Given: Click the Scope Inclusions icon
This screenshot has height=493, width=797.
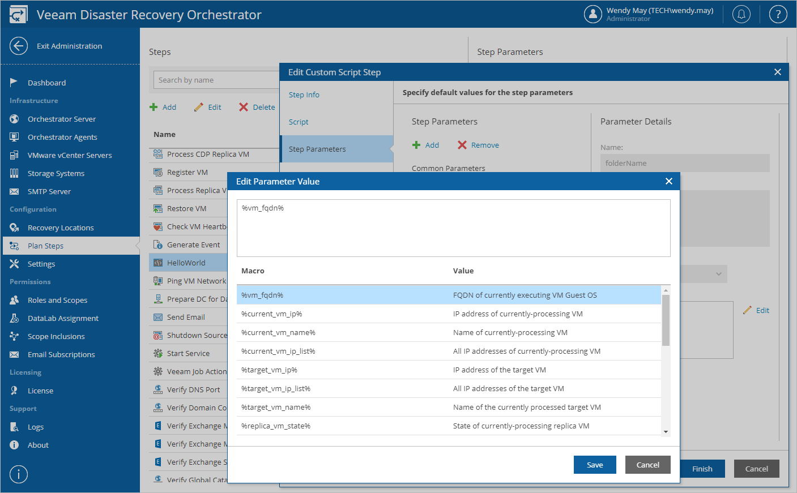Looking at the screenshot, I should pos(14,336).
